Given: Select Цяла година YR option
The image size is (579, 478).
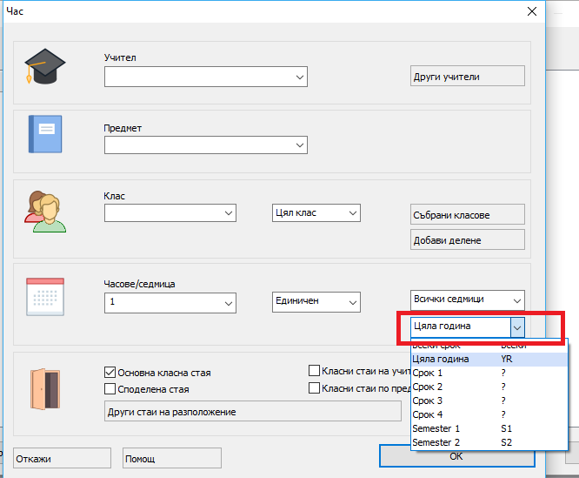Looking at the screenshot, I should (x=441, y=358).
